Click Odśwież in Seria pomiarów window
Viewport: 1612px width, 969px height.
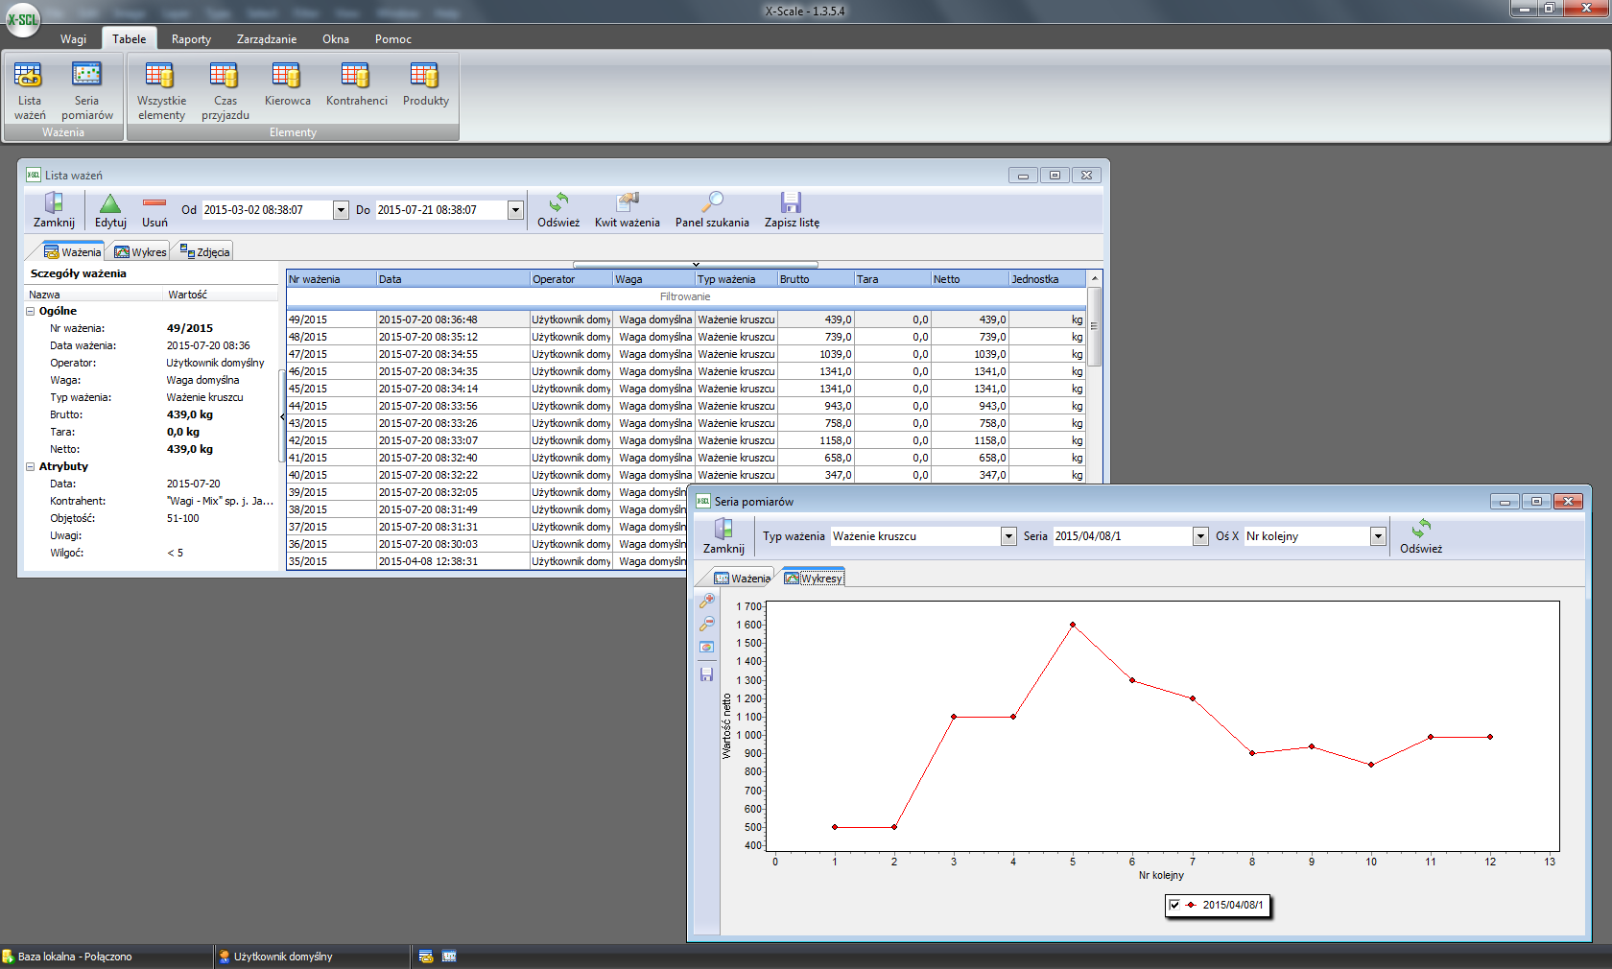(1420, 536)
